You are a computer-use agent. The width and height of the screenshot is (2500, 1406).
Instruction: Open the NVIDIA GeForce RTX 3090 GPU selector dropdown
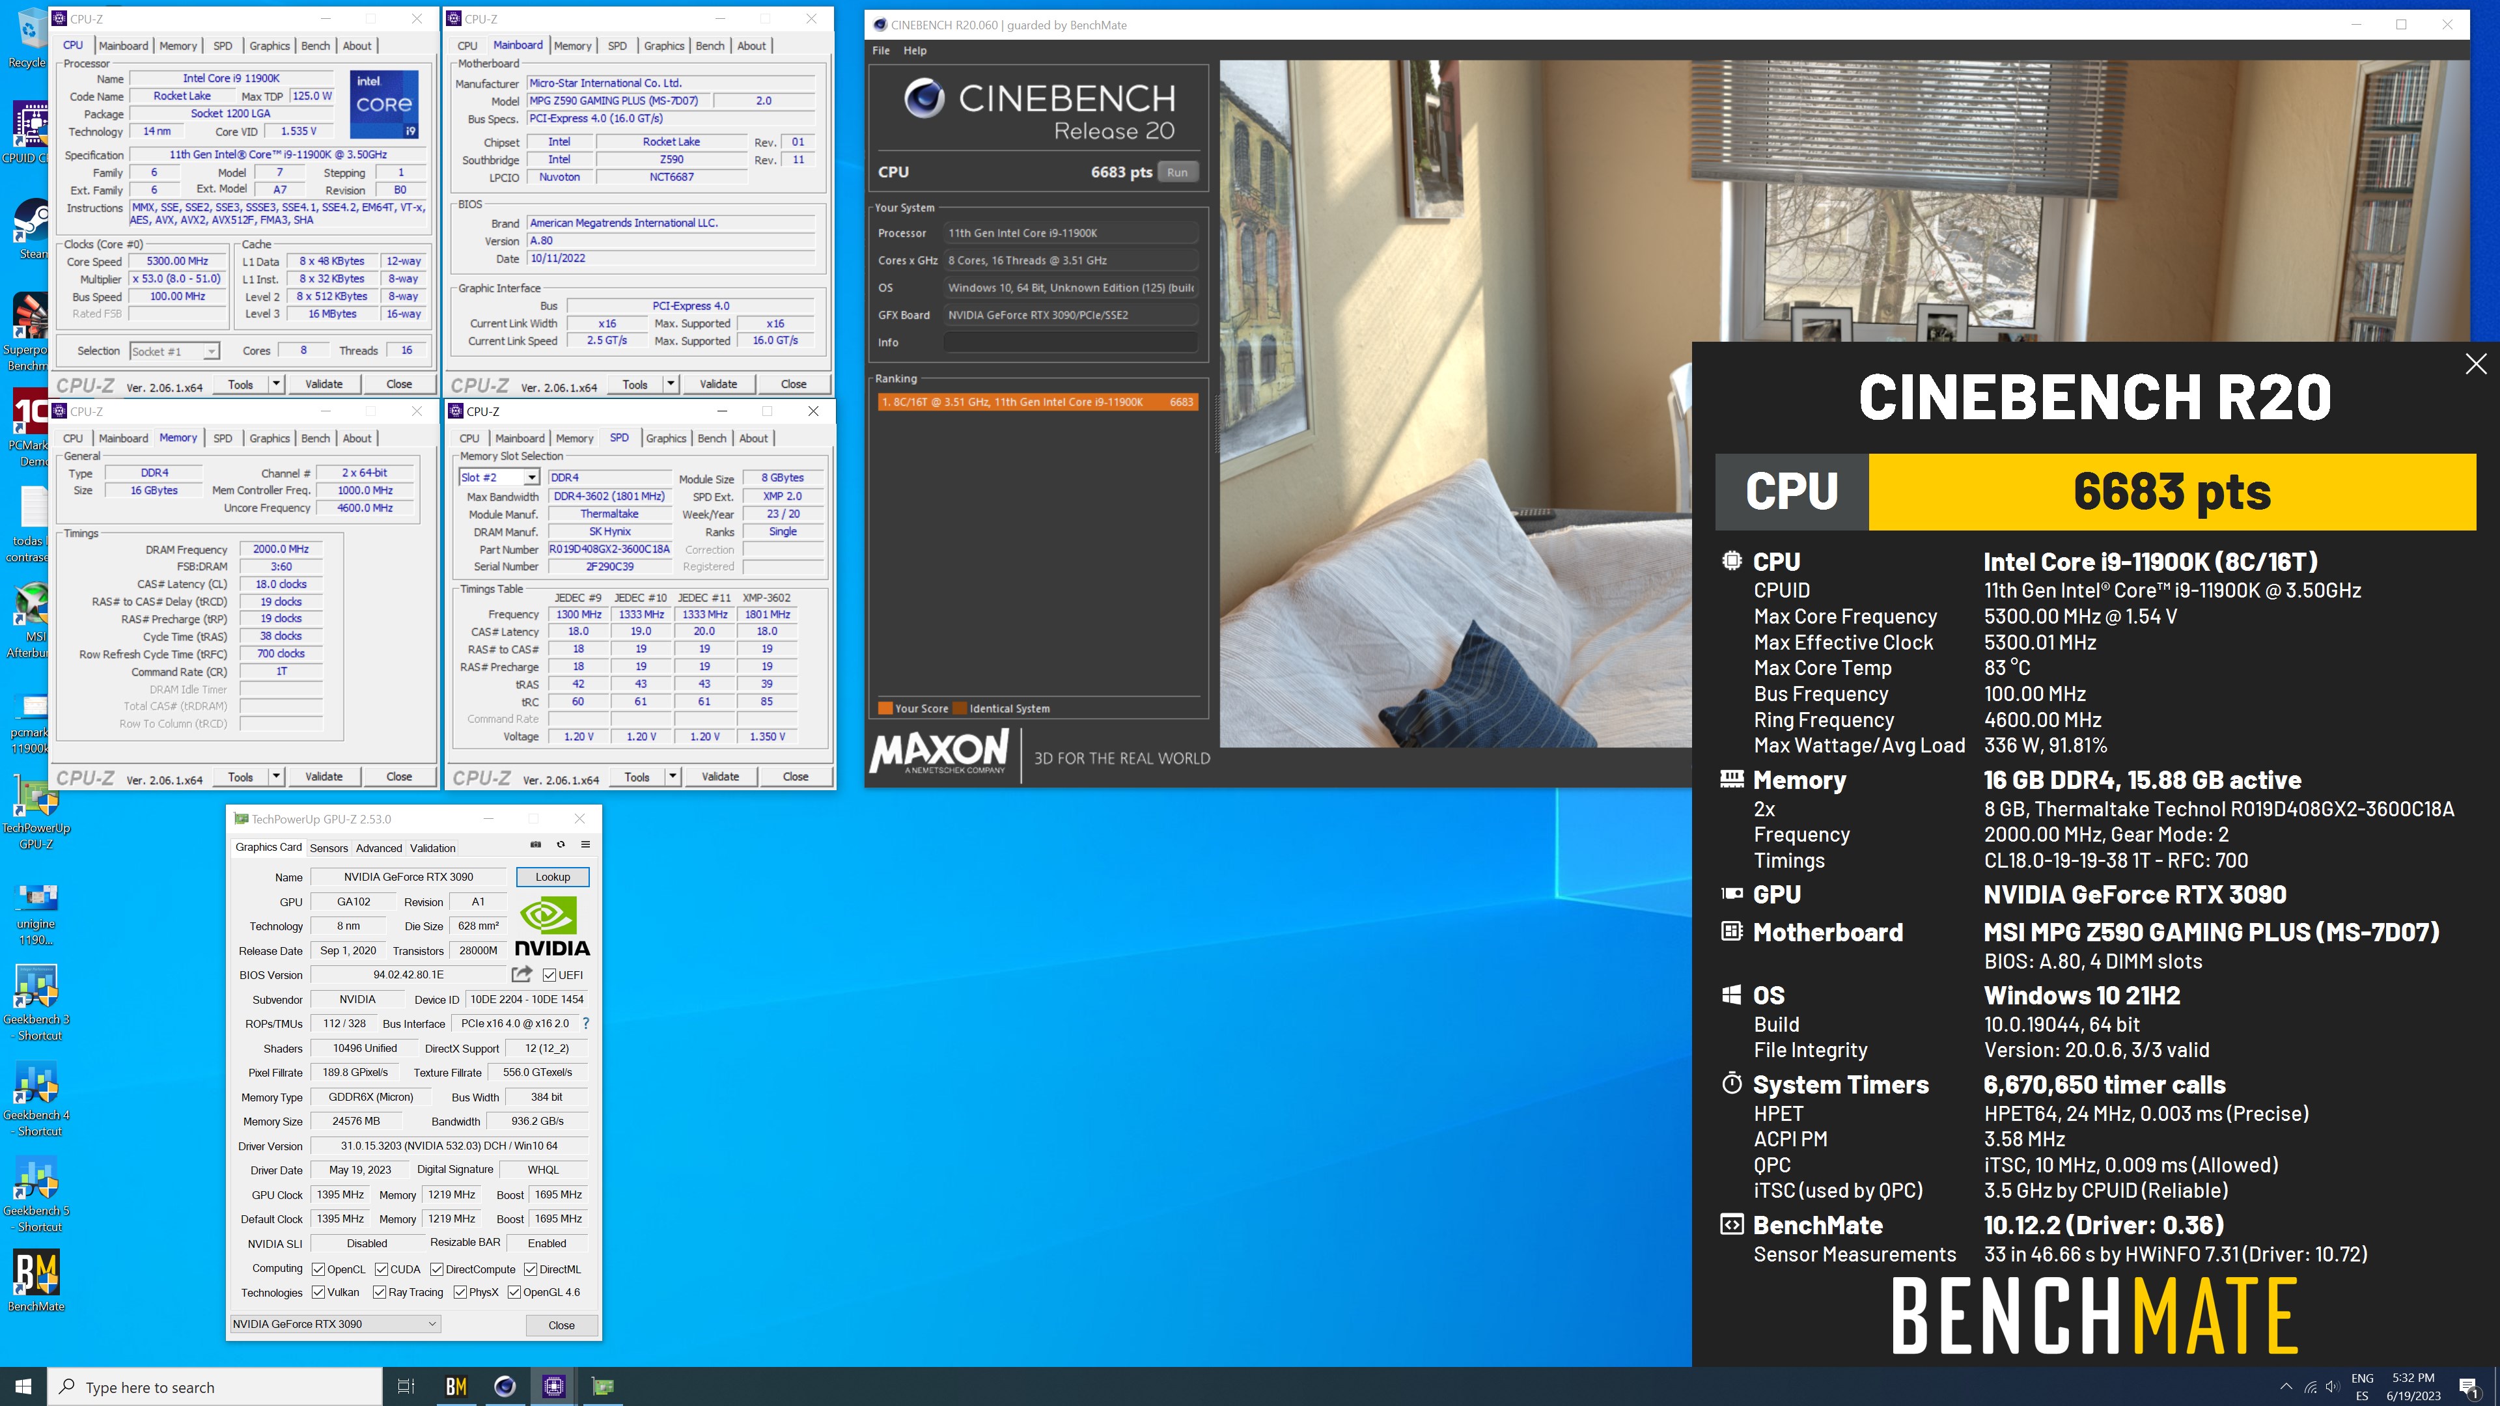[x=335, y=1323]
